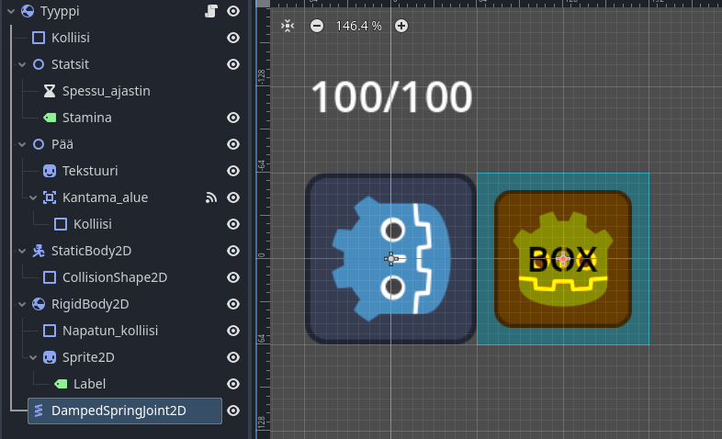
Task: Zoom out with the minus button
Action: [x=317, y=26]
